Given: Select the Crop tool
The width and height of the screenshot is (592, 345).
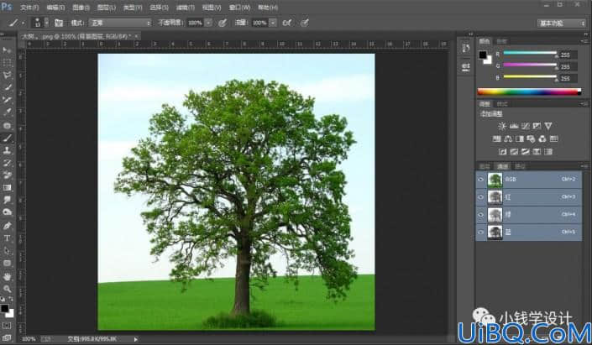Looking at the screenshot, I should click(7, 100).
